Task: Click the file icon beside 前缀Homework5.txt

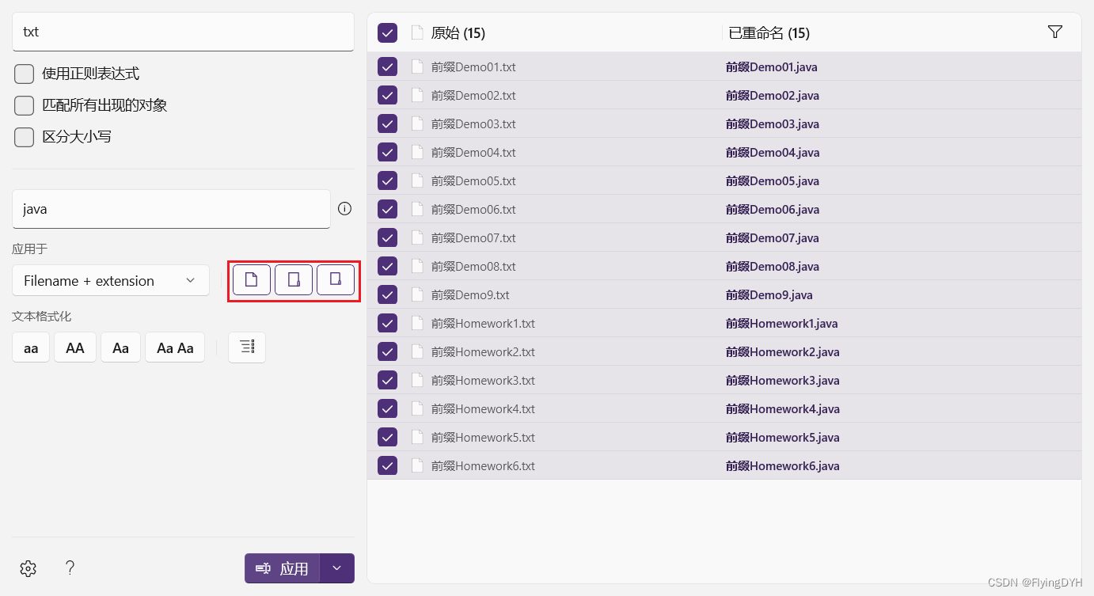Action: (x=417, y=437)
